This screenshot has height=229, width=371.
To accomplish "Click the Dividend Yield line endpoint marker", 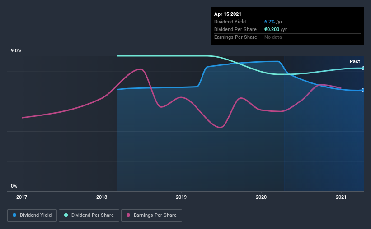I will [363, 90].
